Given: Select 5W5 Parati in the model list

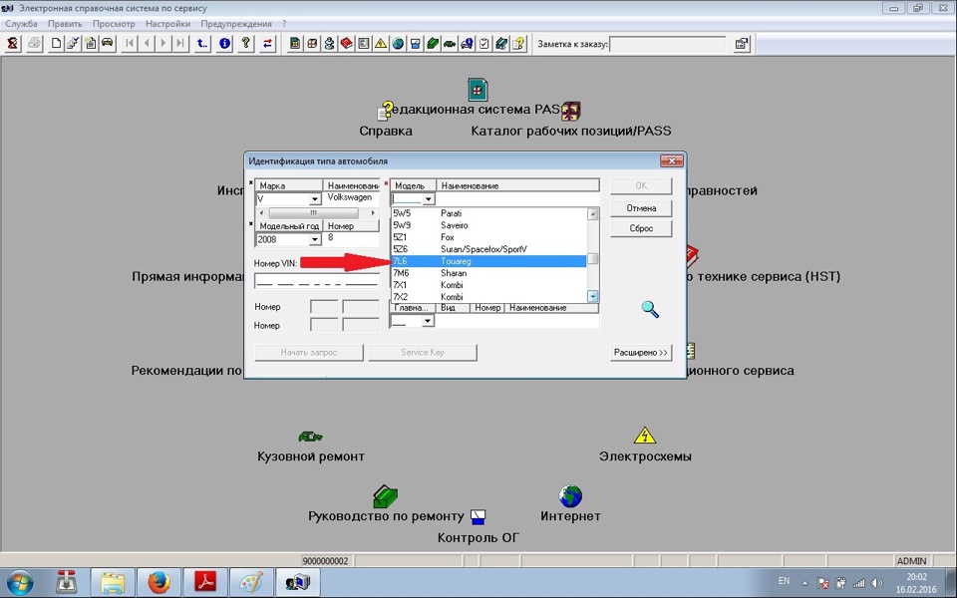Looking at the screenshot, I should (x=488, y=213).
